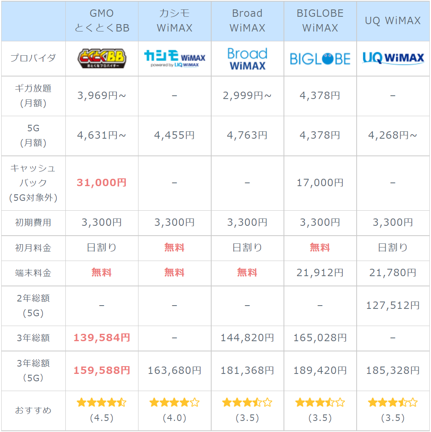Click the 4,631円~ price cell
The height and width of the screenshot is (432, 431).
(x=102, y=135)
